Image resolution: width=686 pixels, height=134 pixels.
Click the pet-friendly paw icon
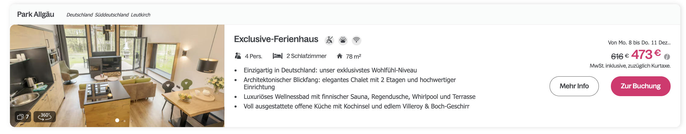click(x=343, y=40)
